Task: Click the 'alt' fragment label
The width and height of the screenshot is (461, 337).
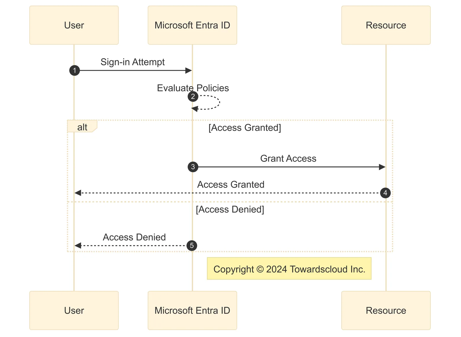Action: coord(82,126)
